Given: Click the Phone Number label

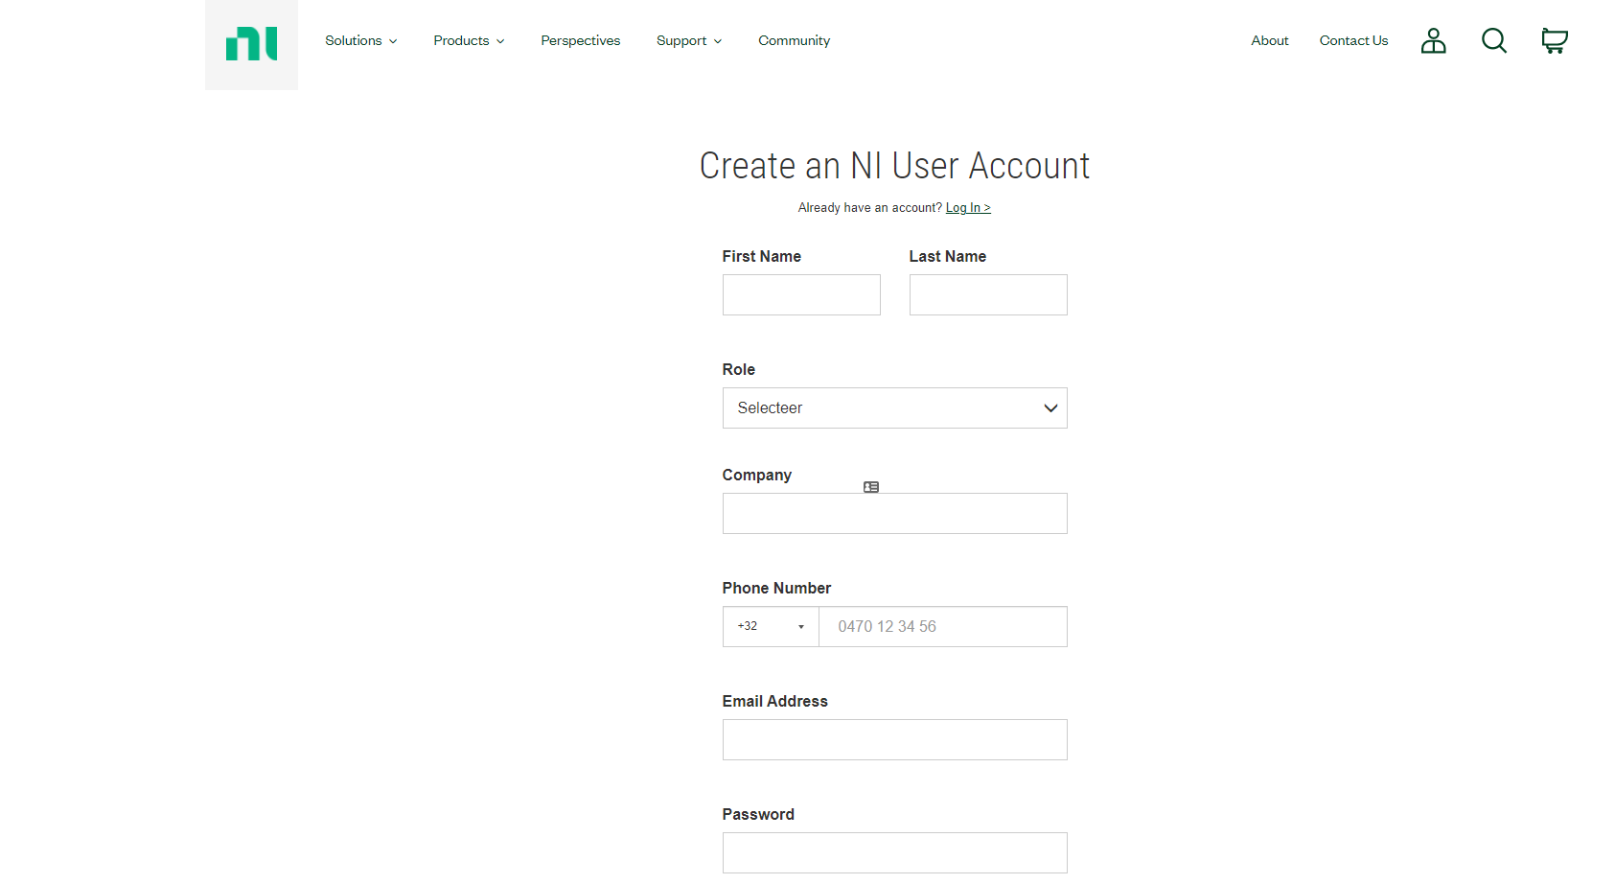Looking at the screenshot, I should tap(776, 588).
